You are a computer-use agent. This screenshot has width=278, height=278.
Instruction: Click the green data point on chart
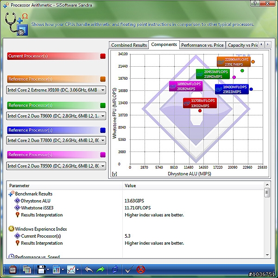pyautogui.click(x=242, y=70)
